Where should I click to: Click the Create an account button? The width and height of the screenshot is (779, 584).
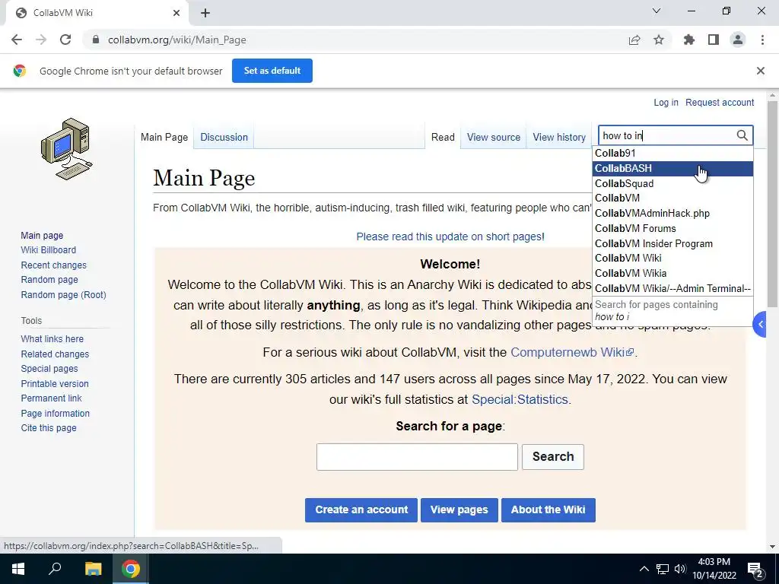point(361,510)
